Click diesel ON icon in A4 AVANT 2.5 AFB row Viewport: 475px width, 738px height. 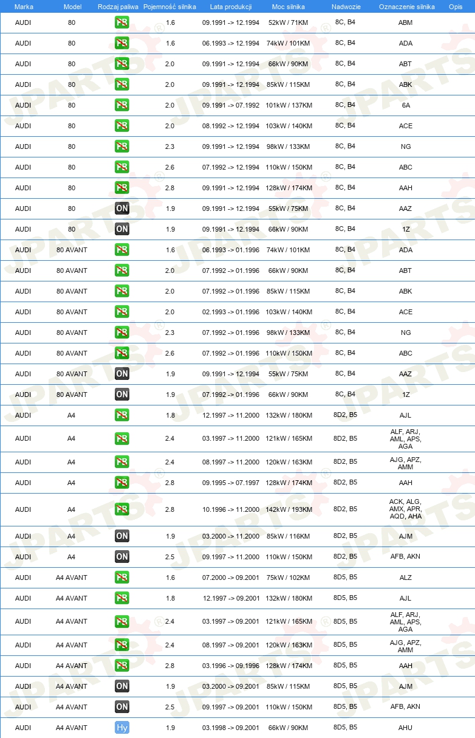click(x=121, y=707)
